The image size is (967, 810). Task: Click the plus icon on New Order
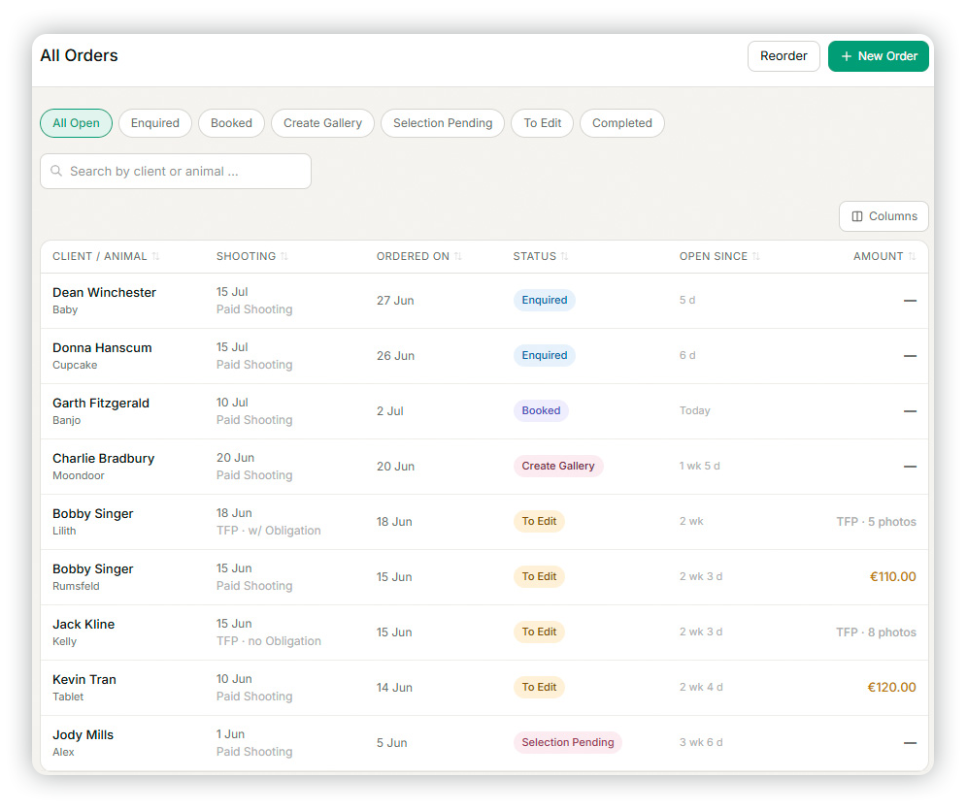tap(847, 56)
